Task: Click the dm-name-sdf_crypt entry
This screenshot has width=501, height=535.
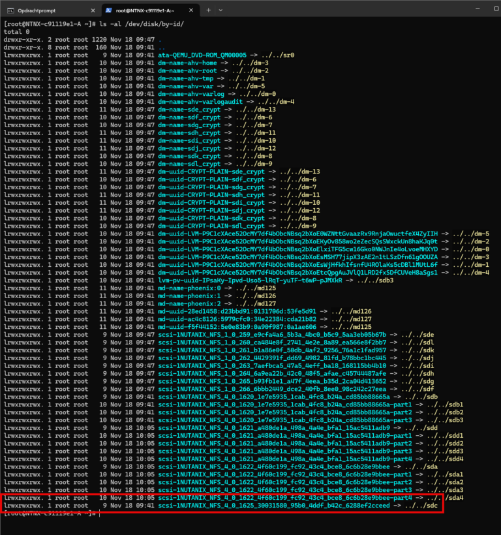Action: point(189,117)
